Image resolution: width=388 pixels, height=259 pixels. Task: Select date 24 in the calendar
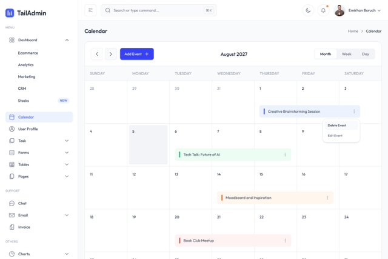[346, 217]
